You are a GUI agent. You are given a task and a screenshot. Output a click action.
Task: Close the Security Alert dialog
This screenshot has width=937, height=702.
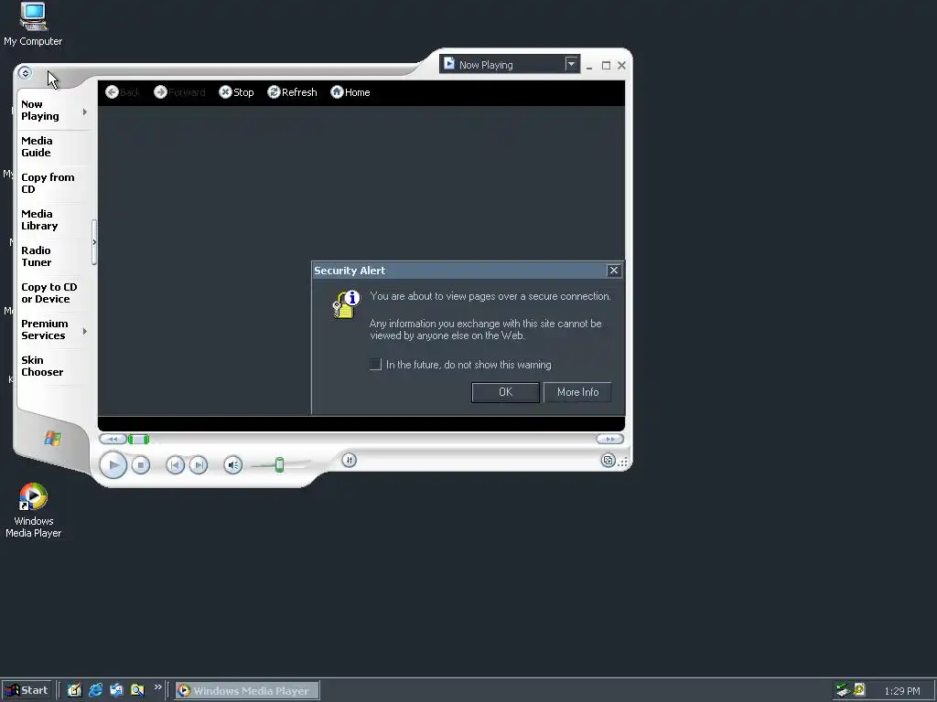click(614, 271)
